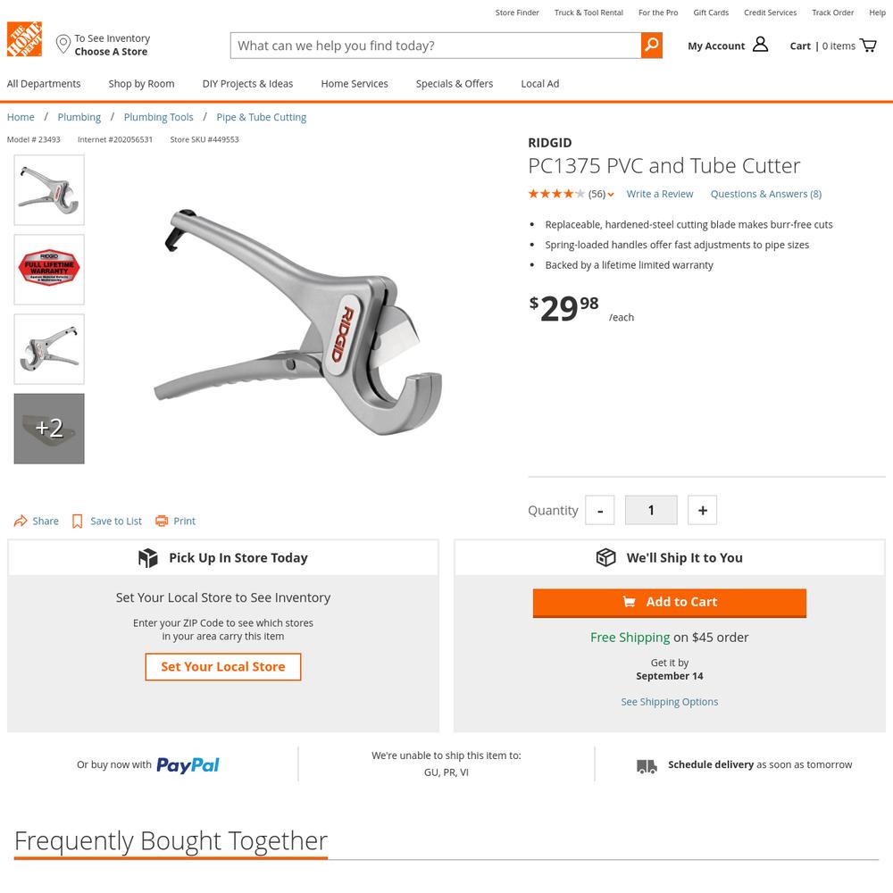Decrease quantity with the minus button
Image resolution: width=893 pixels, height=893 pixels.
[x=600, y=510]
